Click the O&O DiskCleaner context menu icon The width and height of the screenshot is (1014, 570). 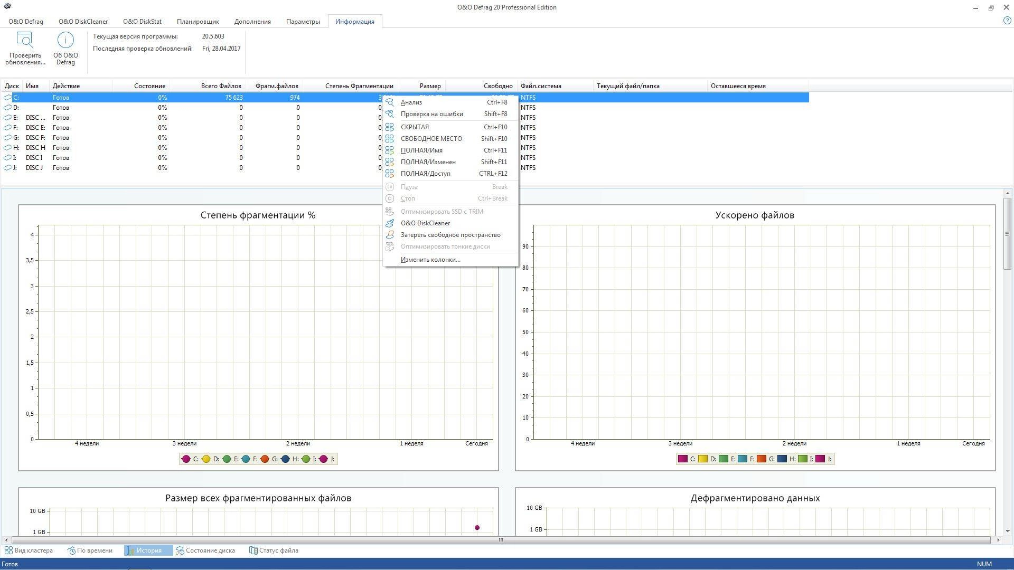[x=390, y=223]
